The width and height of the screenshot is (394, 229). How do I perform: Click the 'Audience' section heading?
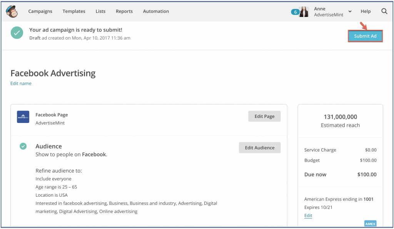[48, 146]
